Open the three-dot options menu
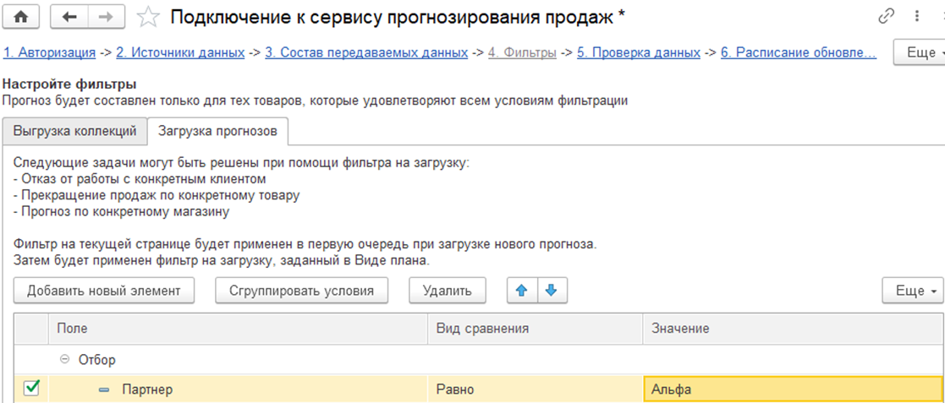Viewport: 945px width, 403px height. click(x=917, y=16)
